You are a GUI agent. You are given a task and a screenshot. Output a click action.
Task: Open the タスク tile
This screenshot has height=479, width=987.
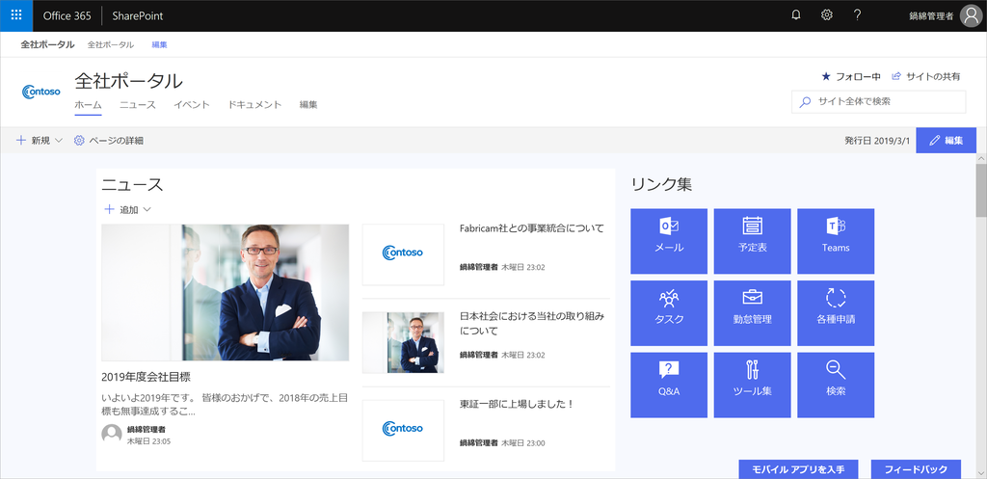tap(669, 313)
